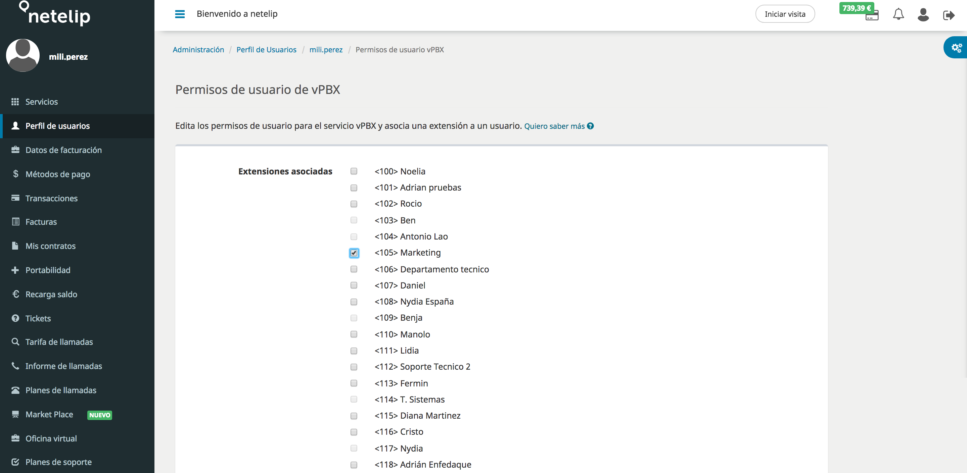Click the Informe de llamadas phone icon
Screen dimensions: 967x473
click(15, 366)
